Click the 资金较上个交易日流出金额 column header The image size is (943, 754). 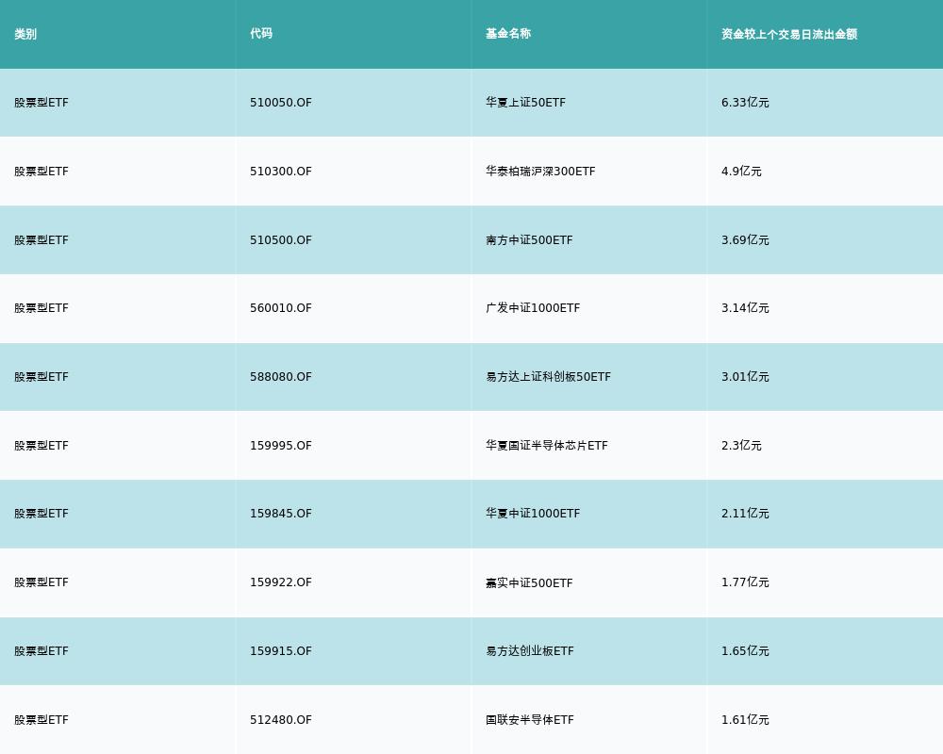pos(789,34)
